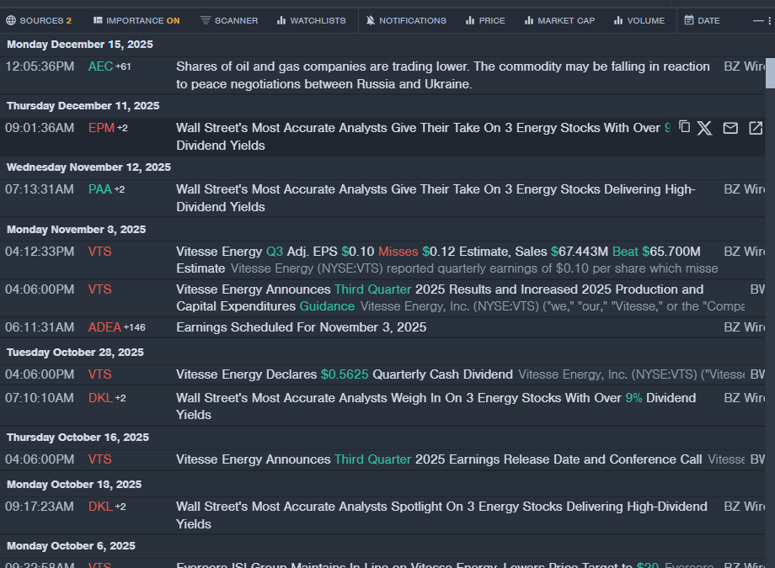Screen dimensions: 775x568
Task: Share the EPM story on X
Action: point(704,128)
